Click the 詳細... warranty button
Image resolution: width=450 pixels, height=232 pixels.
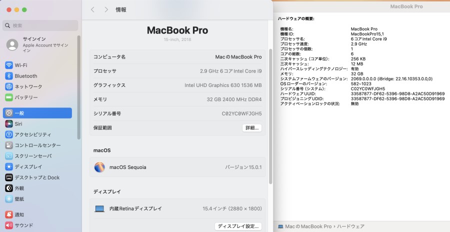(252, 128)
